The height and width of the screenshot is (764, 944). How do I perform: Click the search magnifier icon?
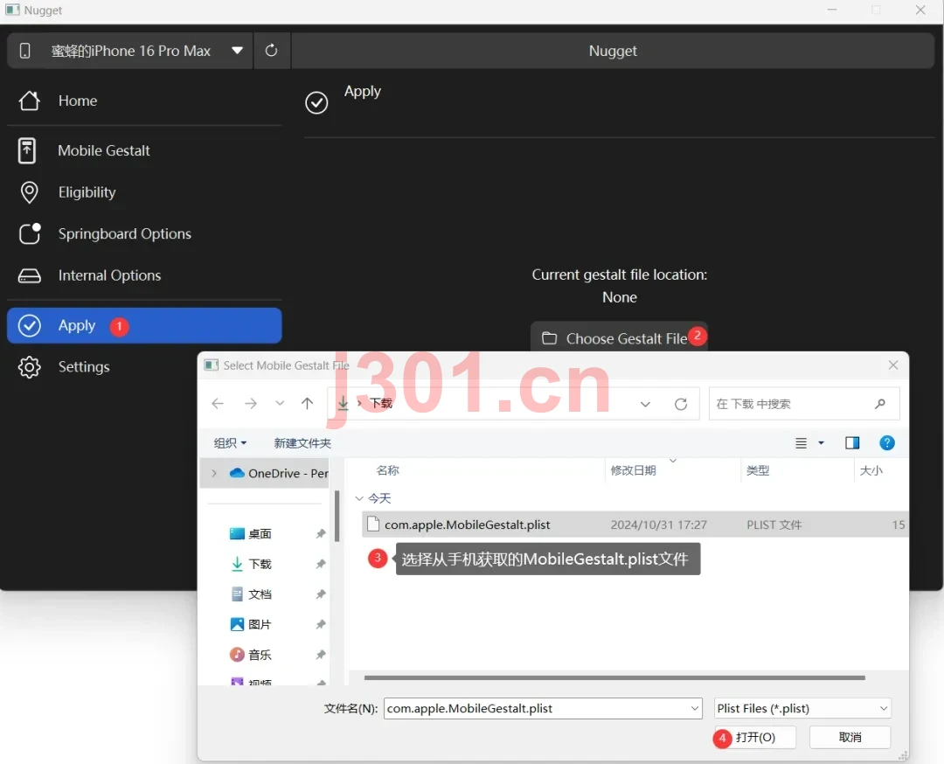[880, 404]
